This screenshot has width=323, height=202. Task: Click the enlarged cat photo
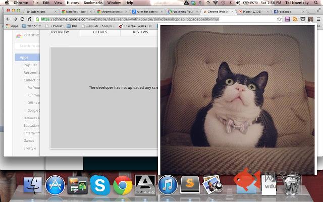237,100
